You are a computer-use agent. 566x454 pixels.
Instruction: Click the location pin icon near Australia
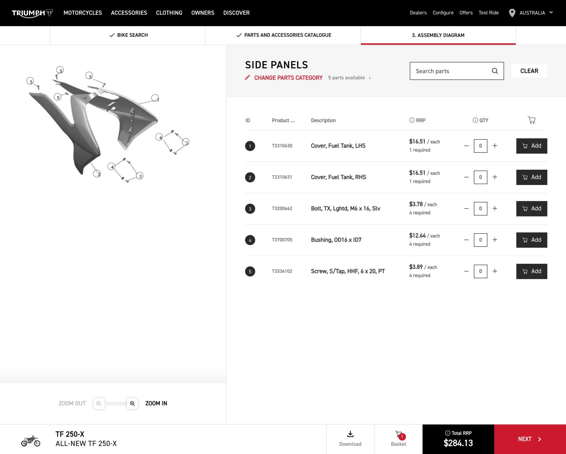512,13
